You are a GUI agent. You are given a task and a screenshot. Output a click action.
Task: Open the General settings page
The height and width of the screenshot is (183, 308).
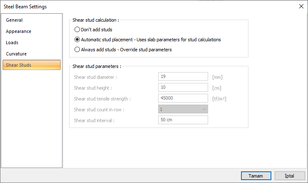(x=14, y=20)
